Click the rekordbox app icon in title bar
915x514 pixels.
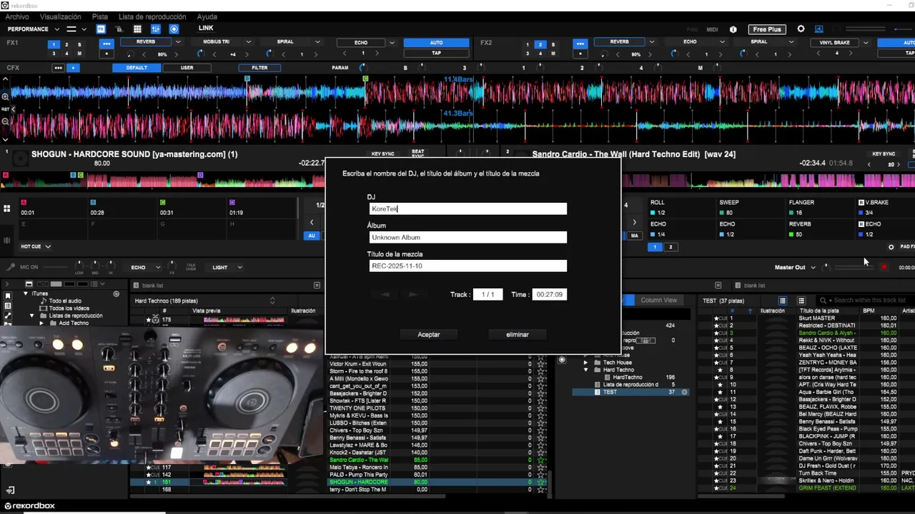(5, 5)
